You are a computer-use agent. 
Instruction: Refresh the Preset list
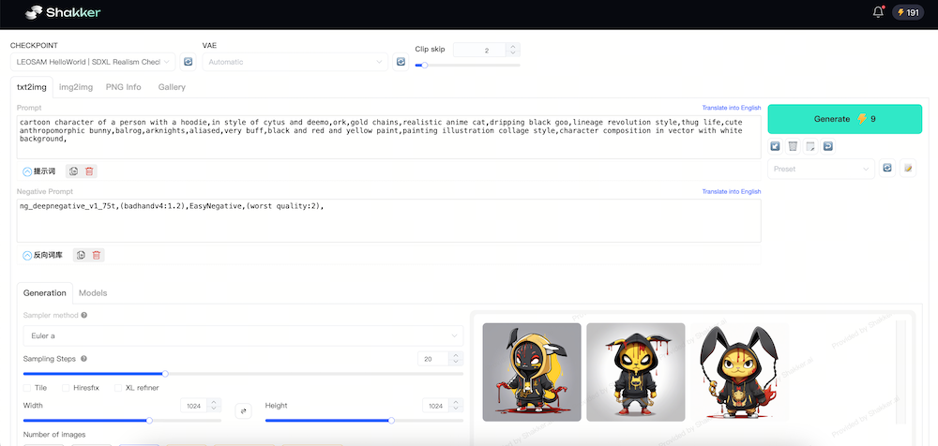[887, 168]
